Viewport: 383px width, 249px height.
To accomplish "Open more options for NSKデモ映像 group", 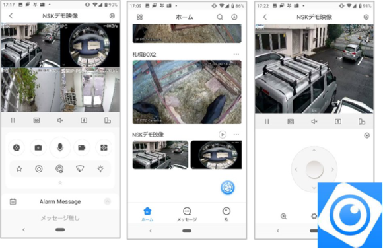I will click(x=236, y=134).
